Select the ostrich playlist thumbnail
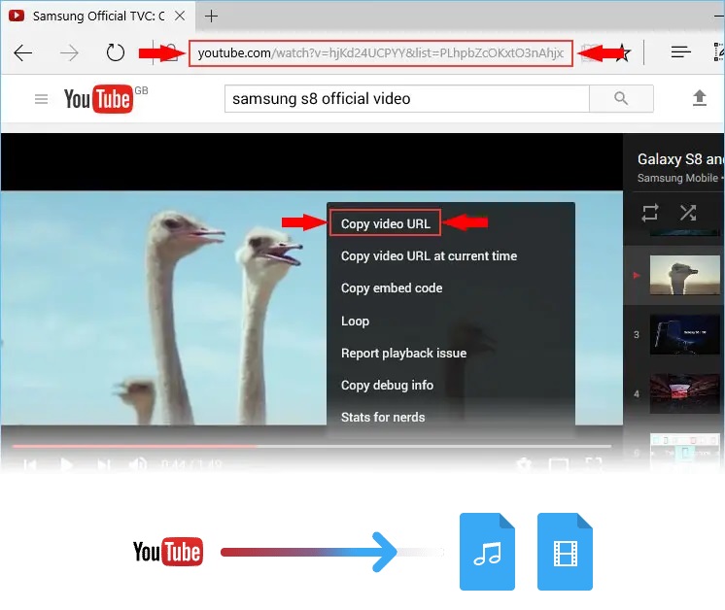 click(x=685, y=275)
